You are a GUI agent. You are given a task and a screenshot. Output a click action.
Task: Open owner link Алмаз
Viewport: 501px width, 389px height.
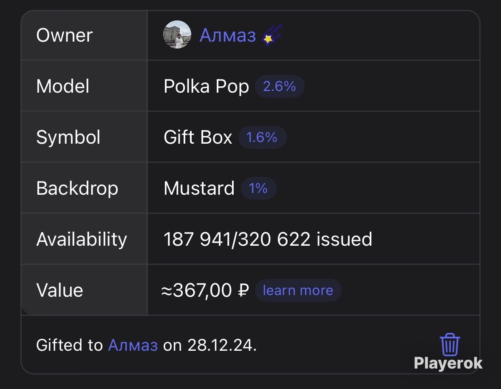pyautogui.click(x=227, y=35)
